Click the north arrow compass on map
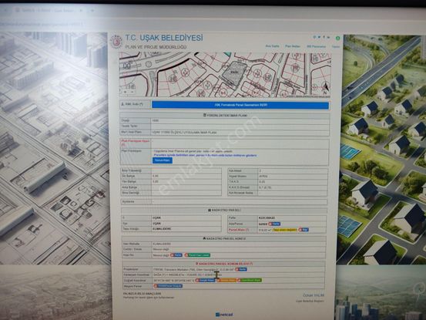Screen dimensions: 426x320 click(x=326, y=88)
